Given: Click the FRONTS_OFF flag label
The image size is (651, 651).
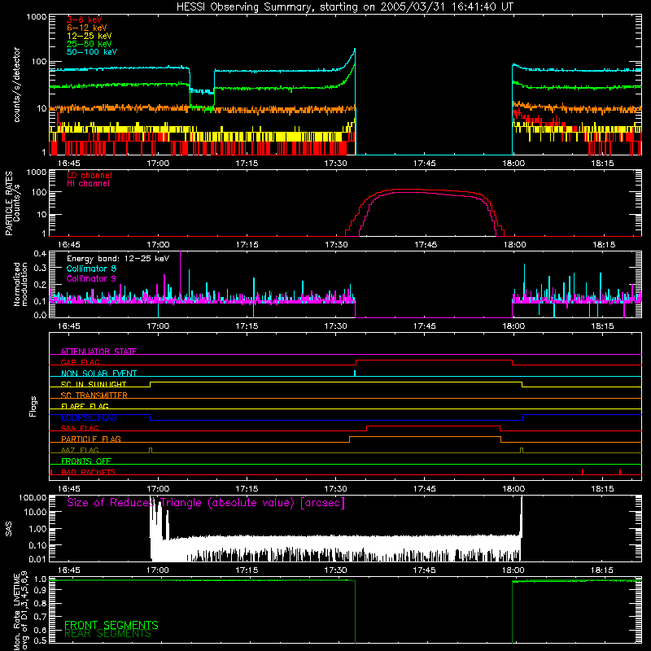Looking at the screenshot, I should point(86,461).
